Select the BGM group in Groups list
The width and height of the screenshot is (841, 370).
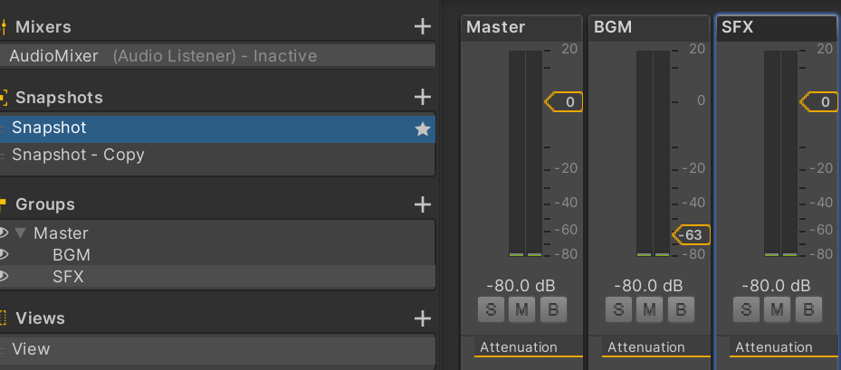tap(72, 255)
